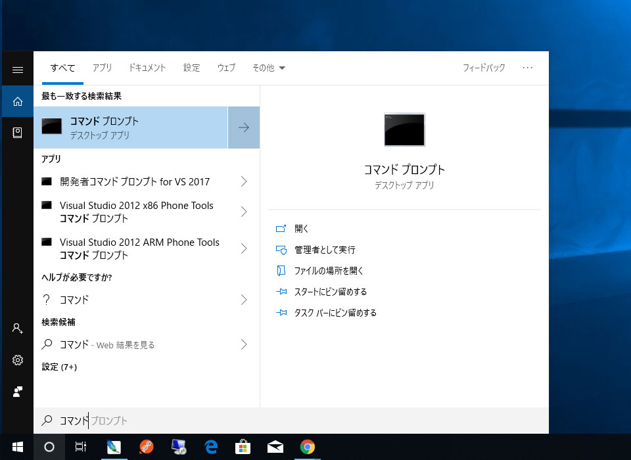Switch to the ウェブ tab
Viewport: 631px width, 460px height.
(x=226, y=68)
